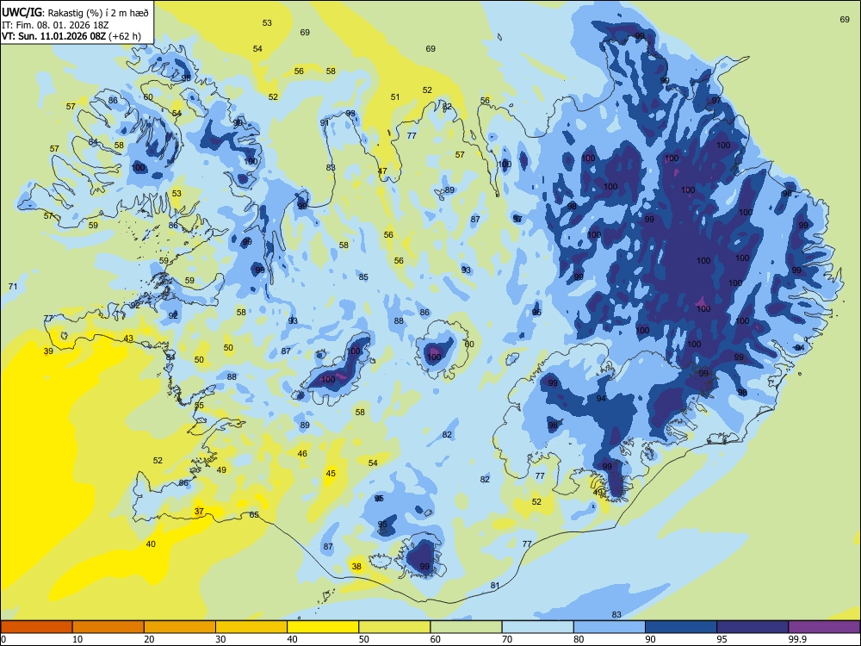Click the map value '85' in the central map
This screenshot has height=646, width=861.
[363, 276]
